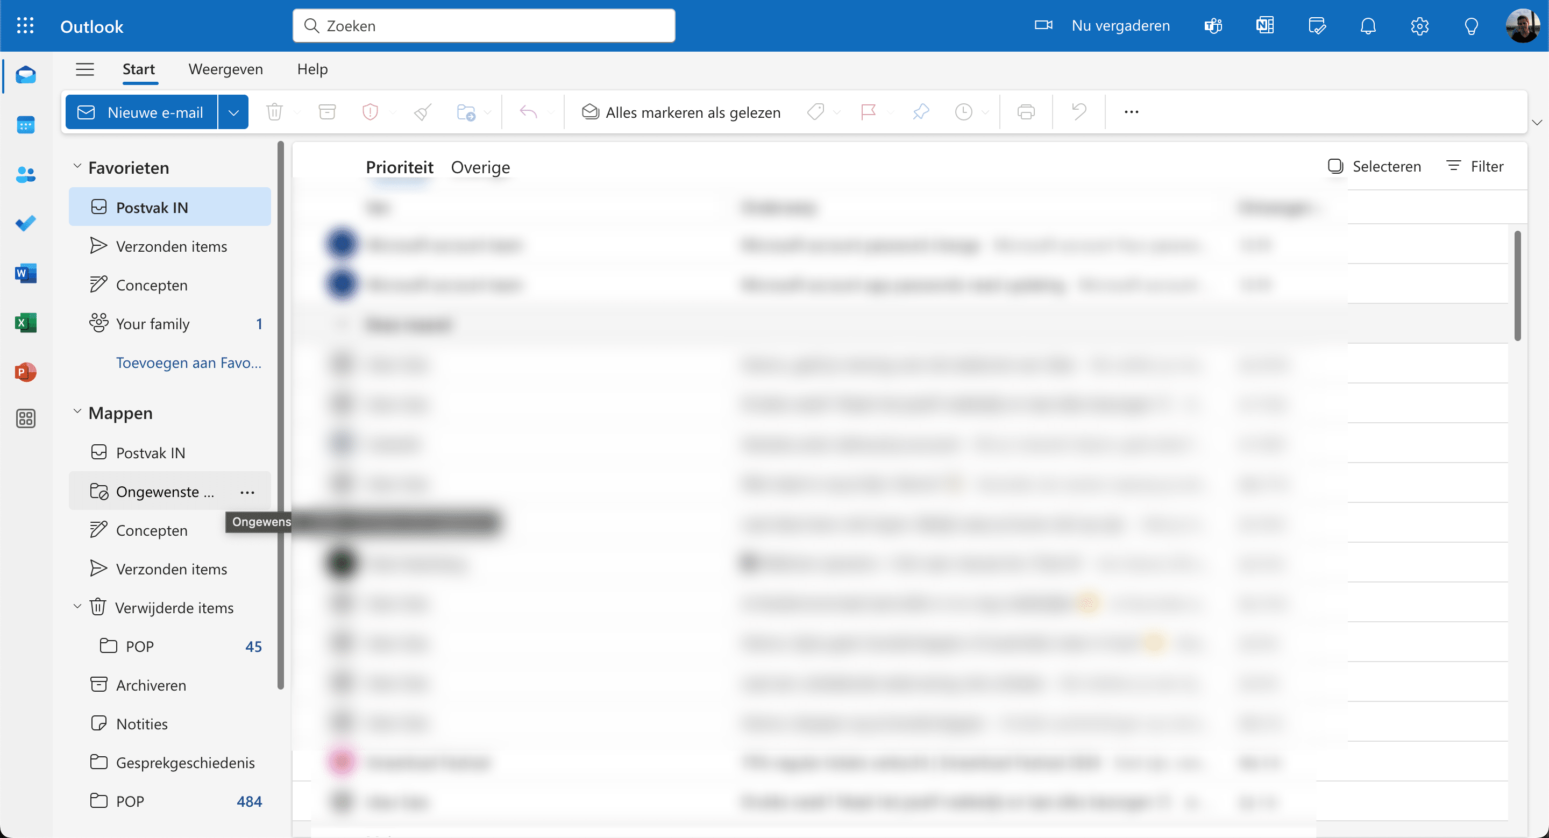Open the Nieuwe e-mail dropdown arrow
Image resolution: width=1549 pixels, height=838 pixels.
click(233, 112)
